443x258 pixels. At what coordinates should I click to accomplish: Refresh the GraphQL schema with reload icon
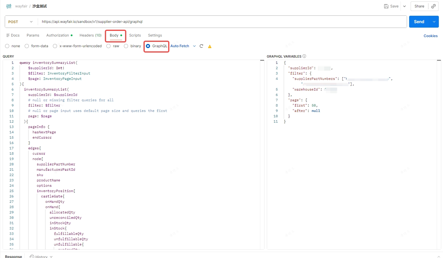[201, 46]
